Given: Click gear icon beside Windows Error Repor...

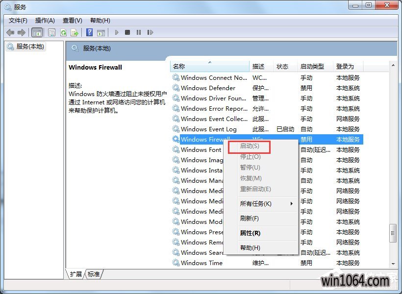Looking at the screenshot, I should pyautogui.click(x=176, y=108).
